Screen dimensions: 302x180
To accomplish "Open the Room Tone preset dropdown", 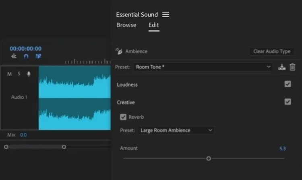I will 203,67.
